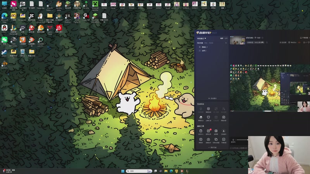
Task: Click the download-arrow music icon in the basic tools
Action: (x=224, y=131)
